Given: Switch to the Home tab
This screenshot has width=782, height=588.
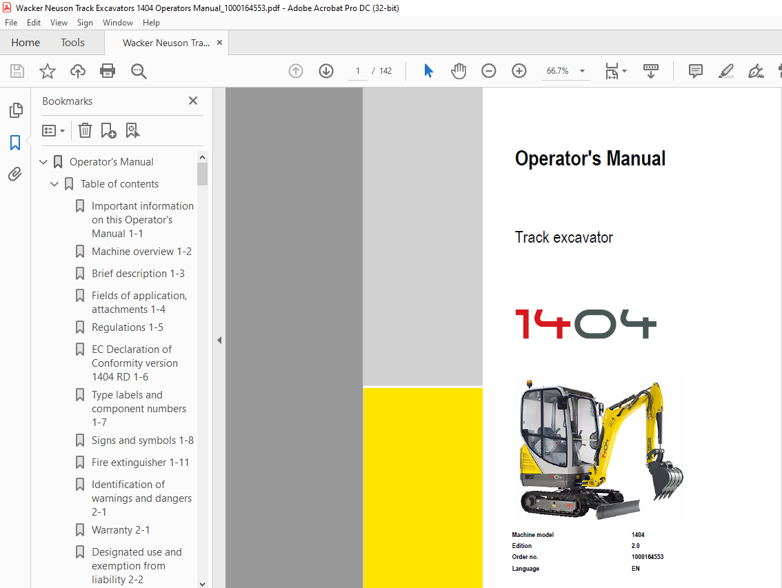Looking at the screenshot, I should [x=26, y=42].
